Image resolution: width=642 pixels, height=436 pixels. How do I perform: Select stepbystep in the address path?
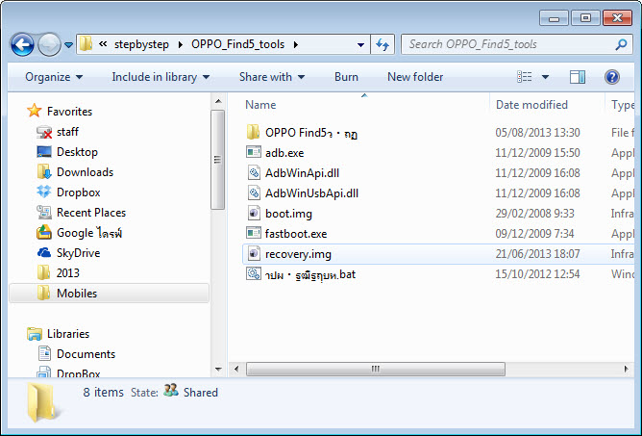[141, 44]
